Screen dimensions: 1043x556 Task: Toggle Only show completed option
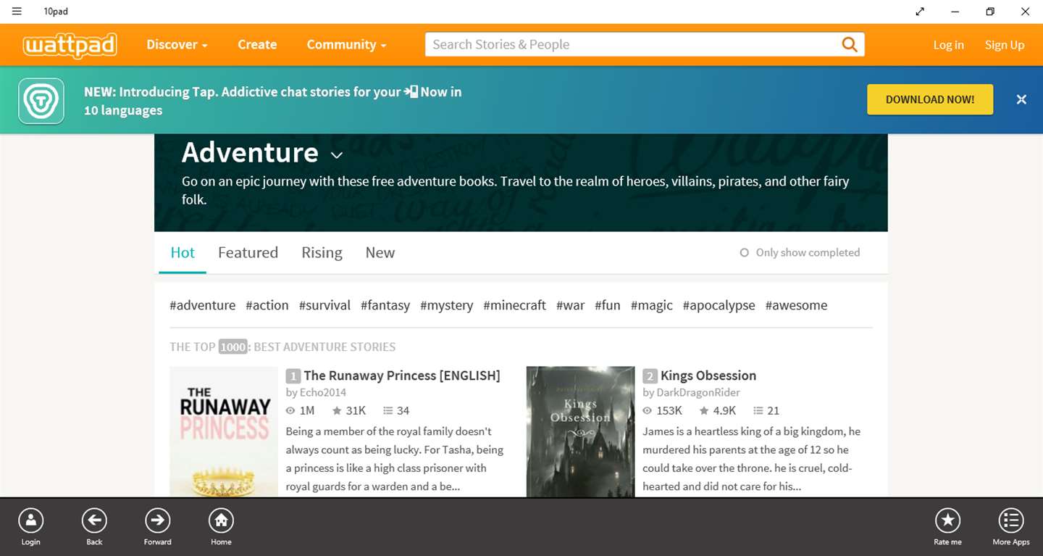point(800,252)
